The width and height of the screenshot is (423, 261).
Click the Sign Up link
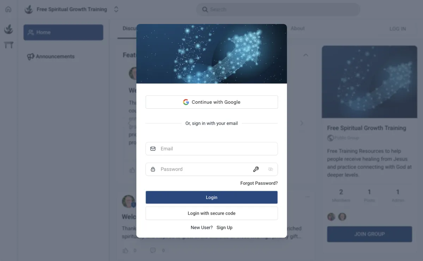click(225, 227)
